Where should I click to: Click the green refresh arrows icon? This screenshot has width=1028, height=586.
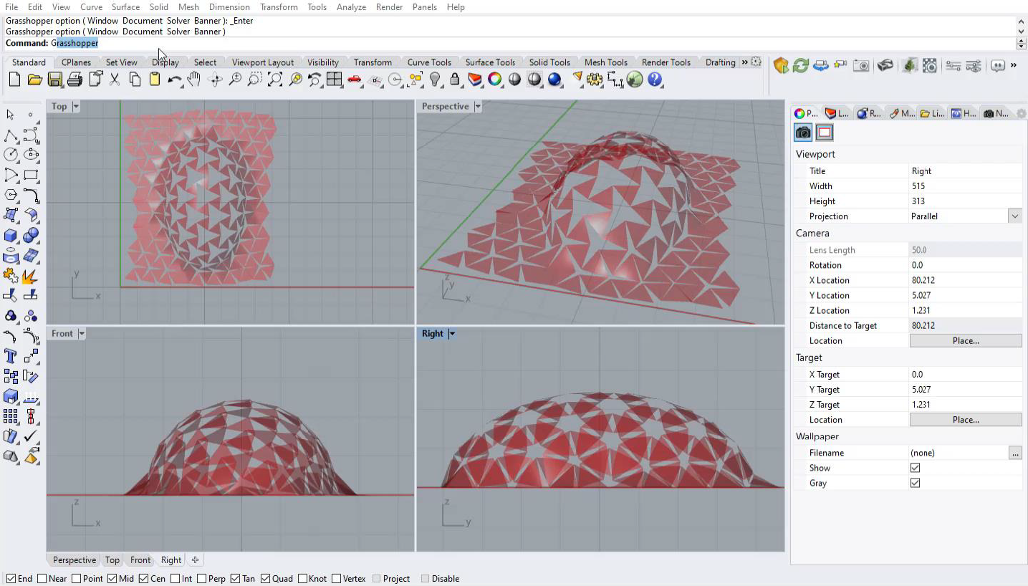(801, 66)
